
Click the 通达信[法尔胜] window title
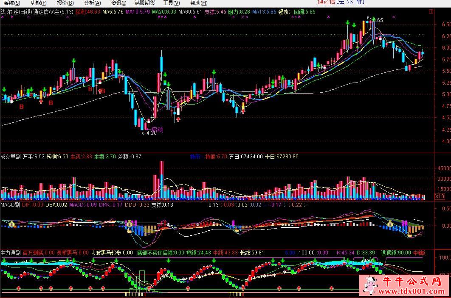(x=341, y=2)
